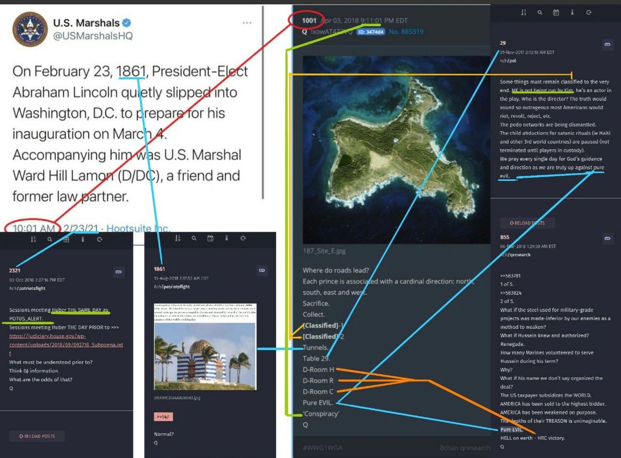This screenshot has width=621, height=458.
Task: Click the >>147 reply reference tag
Action: pyautogui.click(x=163, y=417)
